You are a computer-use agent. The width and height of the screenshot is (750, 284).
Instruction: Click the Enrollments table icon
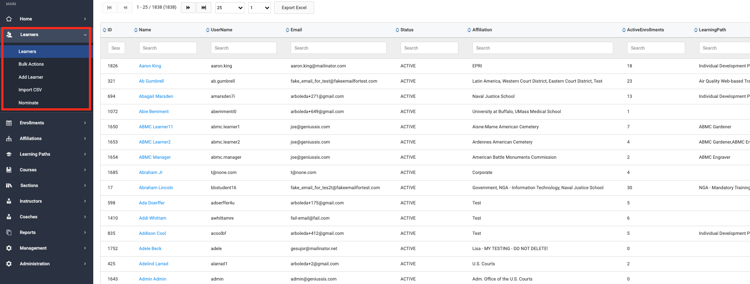tap(9, 123)
